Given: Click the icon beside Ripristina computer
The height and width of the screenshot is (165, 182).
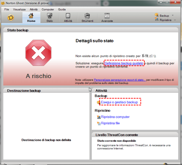Looking at the screenshot, I should coord(99,117).
